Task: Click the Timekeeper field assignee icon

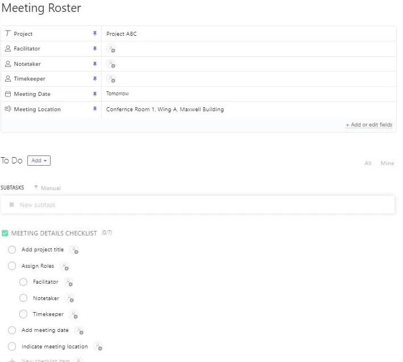Action: pos(111,79)
